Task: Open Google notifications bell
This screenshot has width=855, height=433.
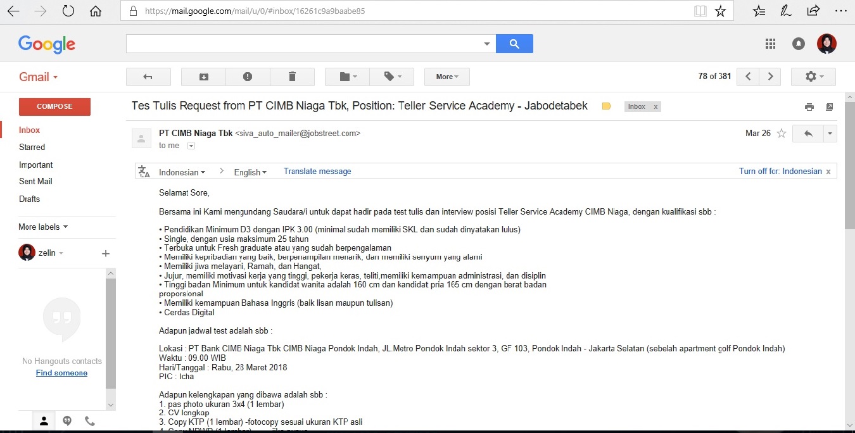Action: (x=799, y=44)
